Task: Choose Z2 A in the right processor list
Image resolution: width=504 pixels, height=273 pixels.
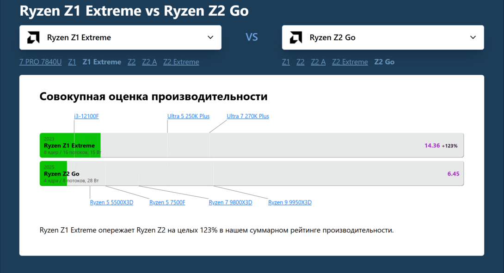Action: click(318, 62)
